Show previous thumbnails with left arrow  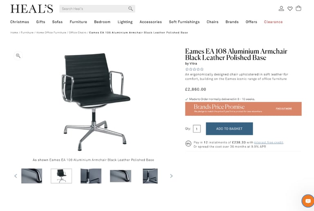tap(16, 176)
